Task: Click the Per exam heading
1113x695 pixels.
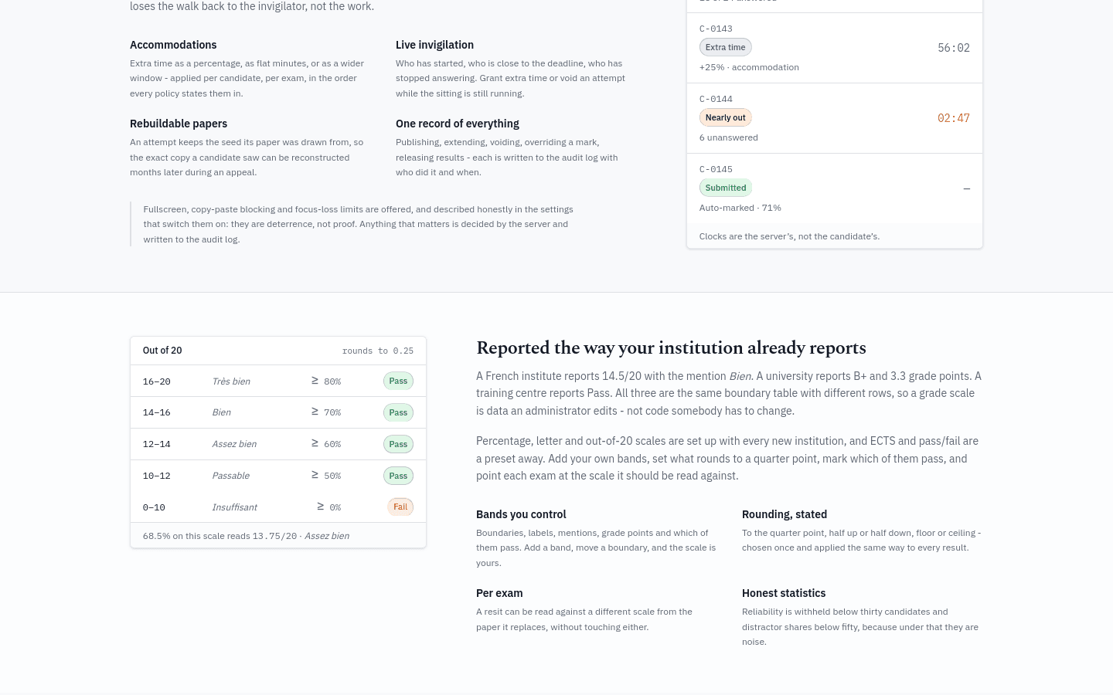Action: pos(499,593)
